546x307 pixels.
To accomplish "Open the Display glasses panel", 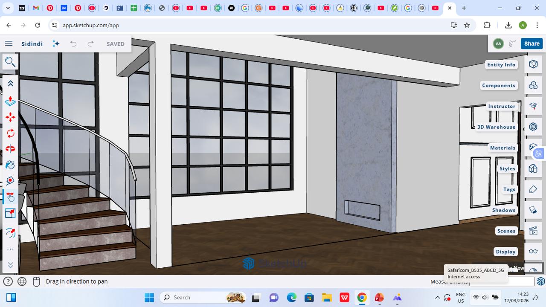I will (x=533, y=252).
